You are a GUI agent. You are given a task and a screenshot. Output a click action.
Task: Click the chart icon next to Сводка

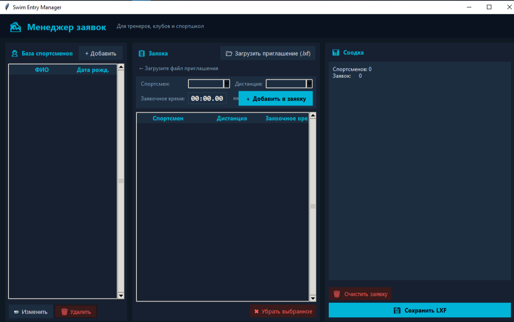point(336,52)
